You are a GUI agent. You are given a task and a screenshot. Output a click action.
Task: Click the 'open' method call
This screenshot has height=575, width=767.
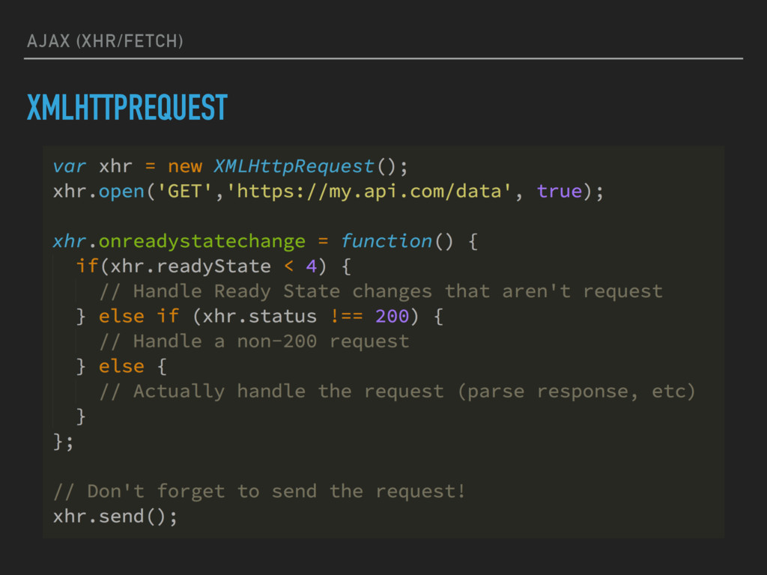click(121, 192)
